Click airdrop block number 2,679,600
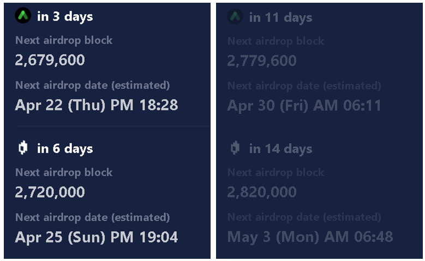This screenshot has height=261, width=425. point(50,60)
